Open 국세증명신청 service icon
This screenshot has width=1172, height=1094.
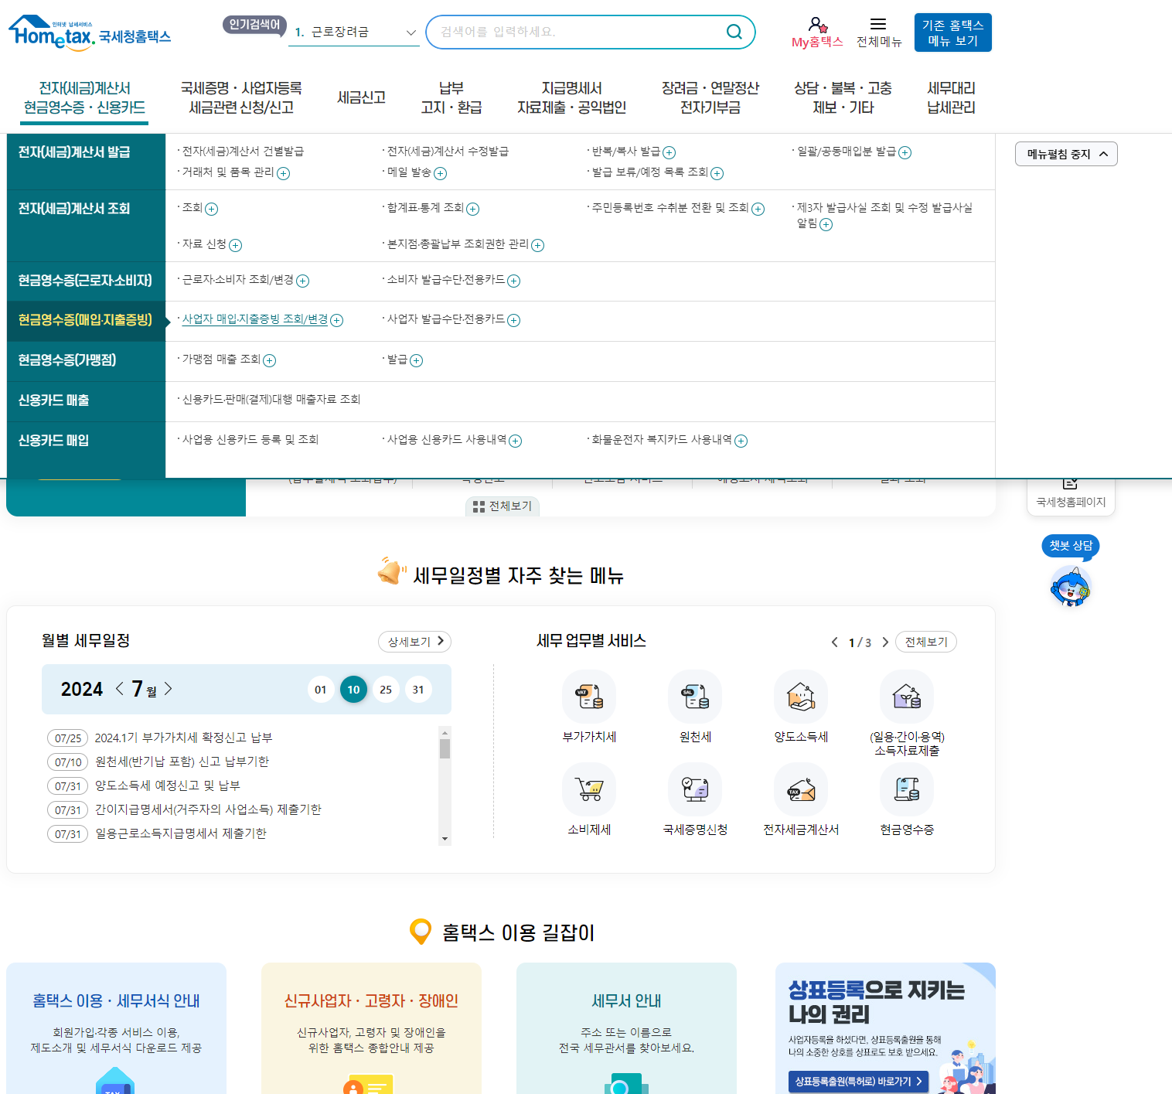pyautogui.click(x=695, y=789)
